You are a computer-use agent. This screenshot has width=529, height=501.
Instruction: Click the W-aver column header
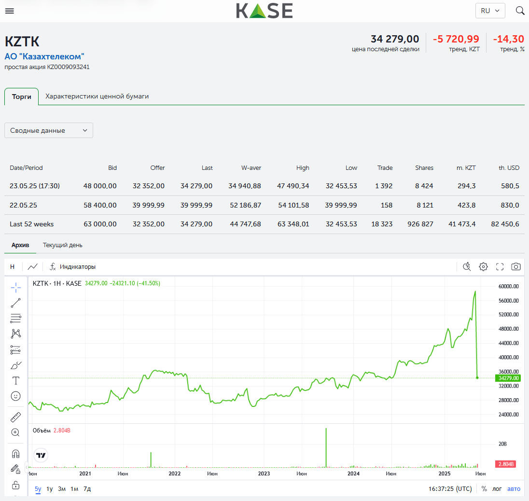251,167
